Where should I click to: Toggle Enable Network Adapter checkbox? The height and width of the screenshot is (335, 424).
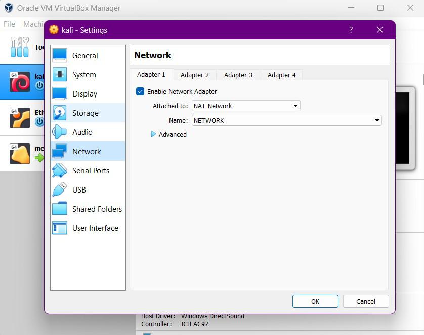(140, 91)
